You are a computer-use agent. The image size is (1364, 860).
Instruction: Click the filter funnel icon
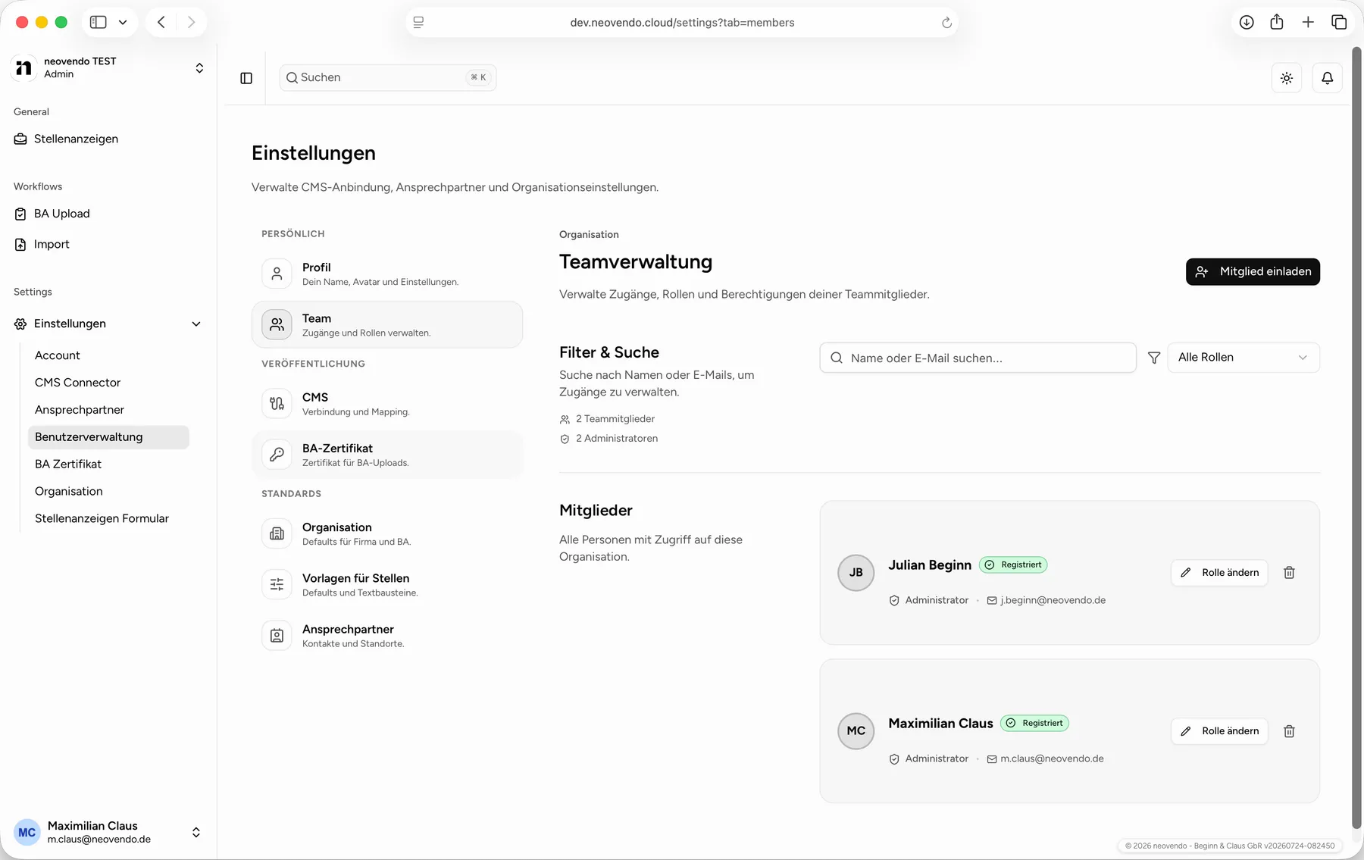[1153, 358]
